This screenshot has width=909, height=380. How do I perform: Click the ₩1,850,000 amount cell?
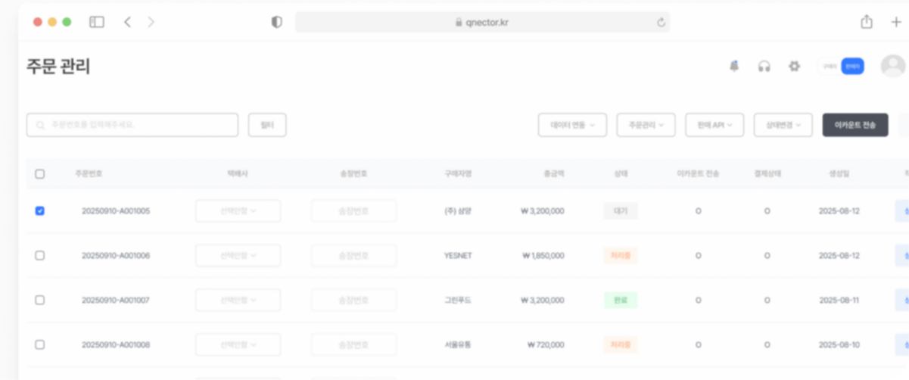click(543, 256)
